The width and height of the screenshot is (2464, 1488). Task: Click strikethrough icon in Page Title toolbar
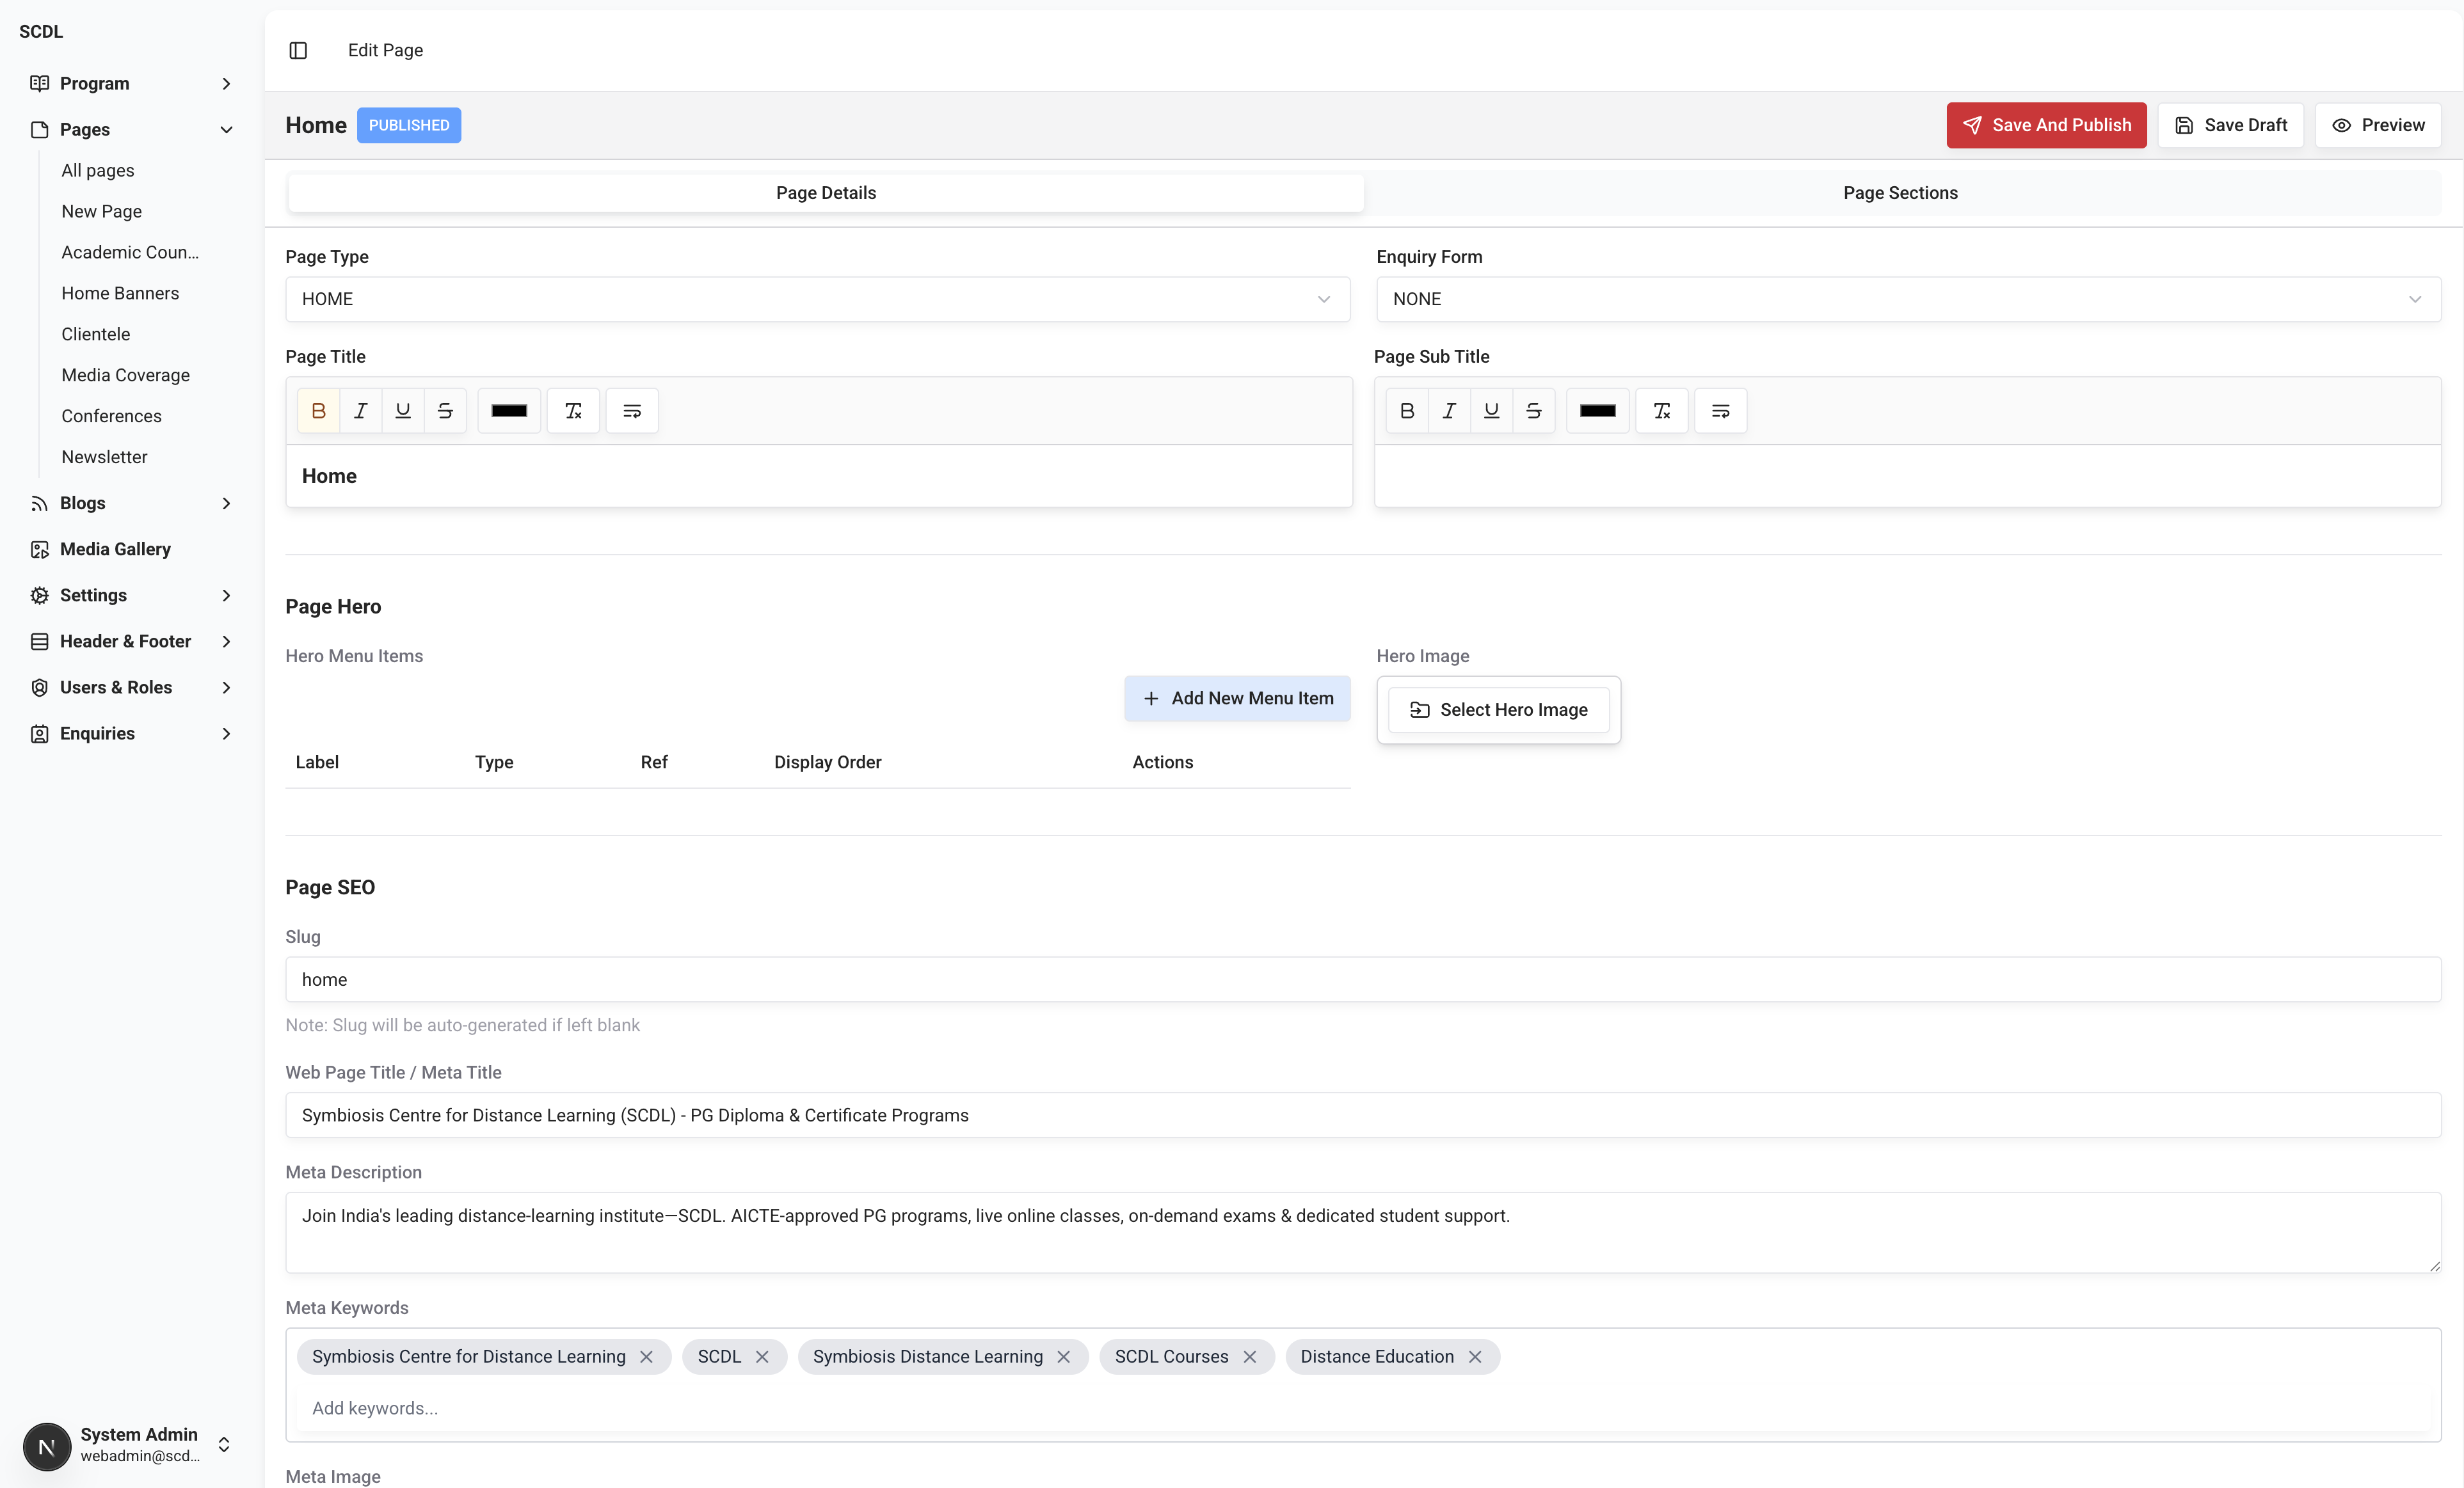tap(445, 411)
